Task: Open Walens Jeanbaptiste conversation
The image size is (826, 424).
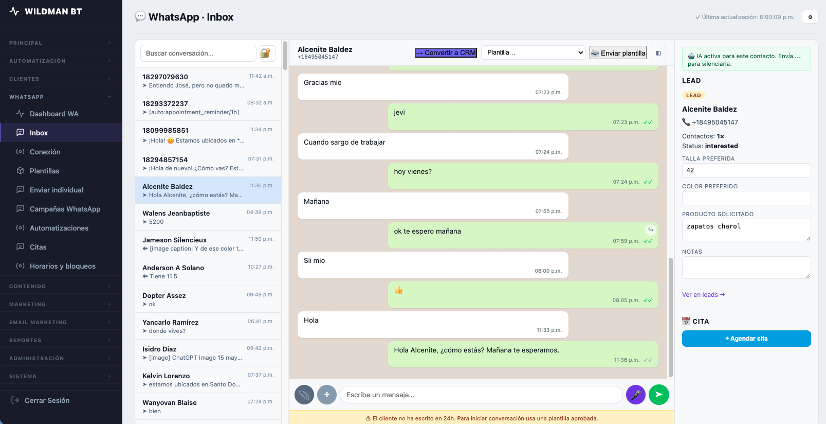Action: point(208,217)
